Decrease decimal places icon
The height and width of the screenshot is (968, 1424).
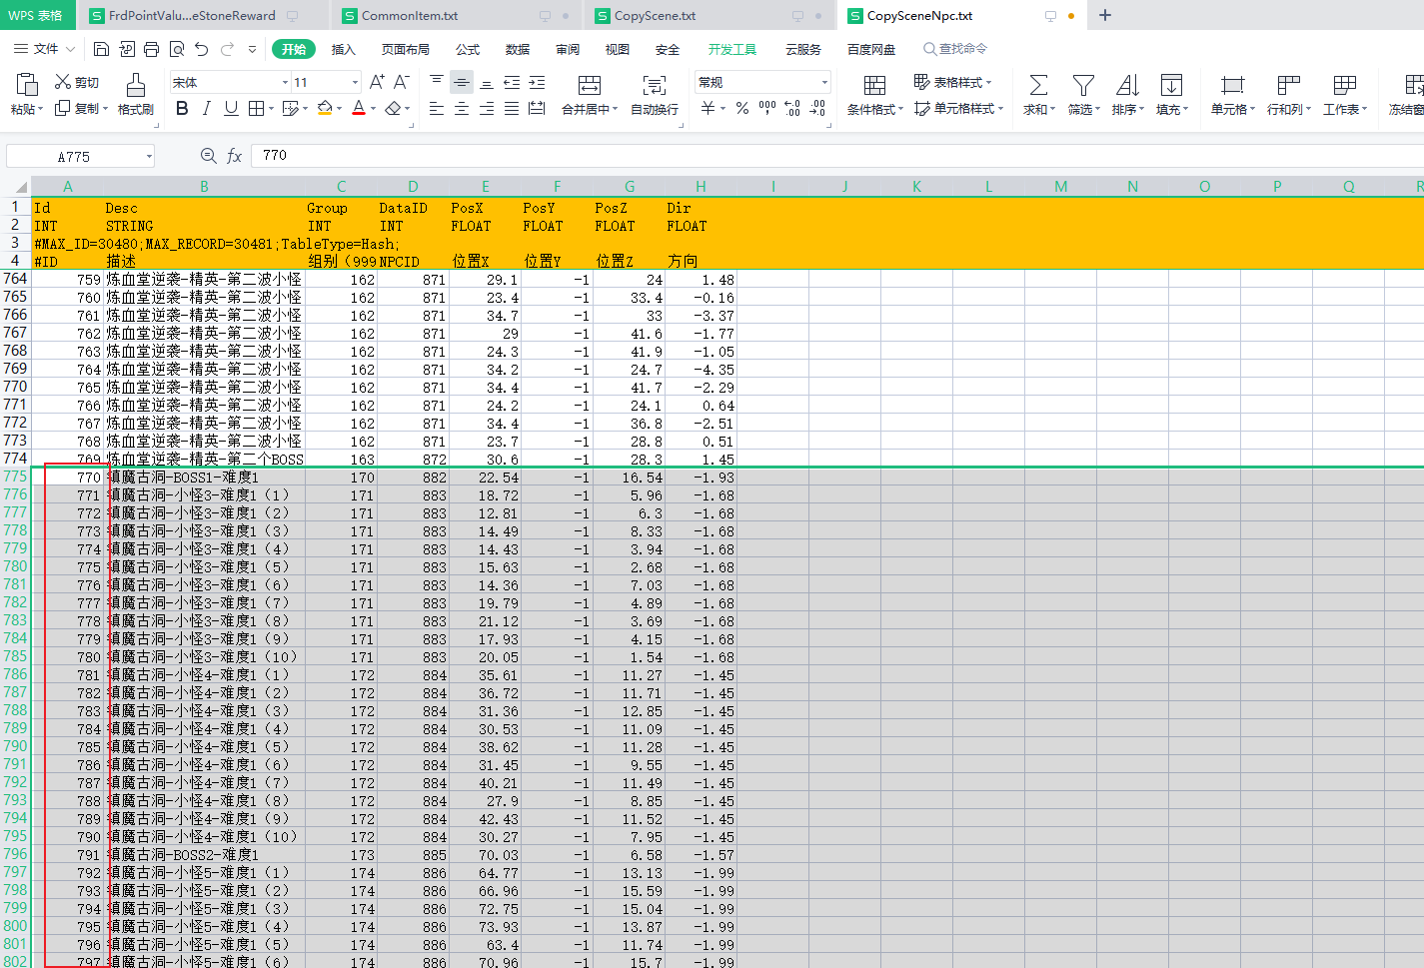[817, 108]
